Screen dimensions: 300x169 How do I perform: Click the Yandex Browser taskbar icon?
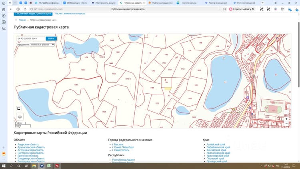[42, 166]
